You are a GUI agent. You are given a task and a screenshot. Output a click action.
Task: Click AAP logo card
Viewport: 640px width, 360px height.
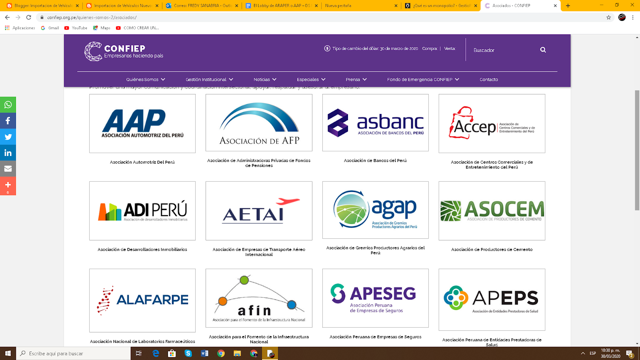pyautogui.click(x=142, y=124)
